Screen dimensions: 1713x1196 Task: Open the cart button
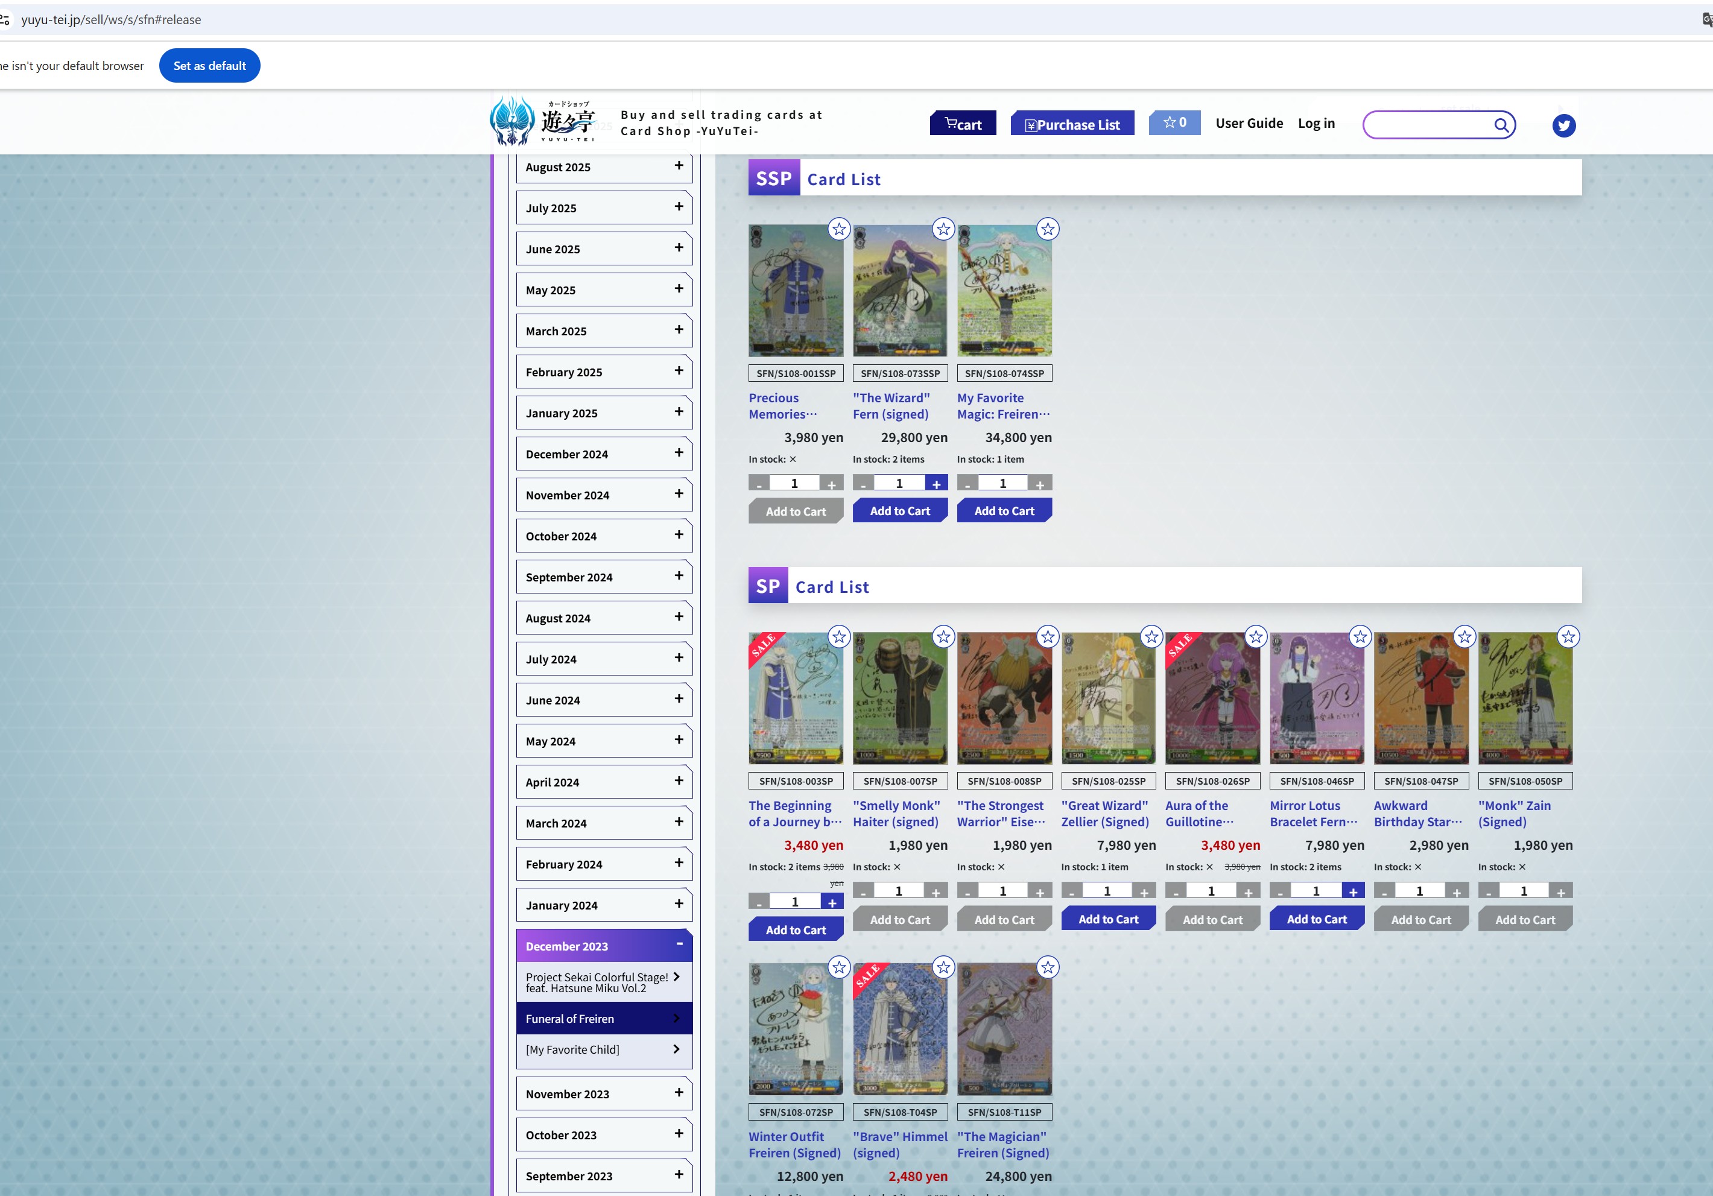(963, 124)
